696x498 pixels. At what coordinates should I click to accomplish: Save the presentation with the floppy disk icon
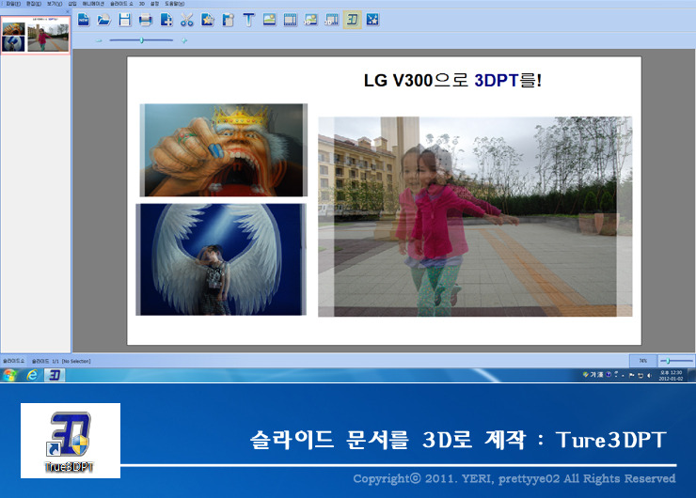(125, 20)
